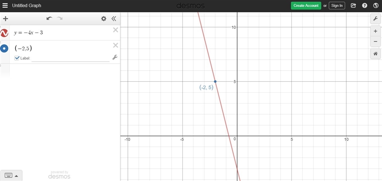Reset graph to default home view
Viewport: 382px width, 181px height.
[x=375, y=53]
